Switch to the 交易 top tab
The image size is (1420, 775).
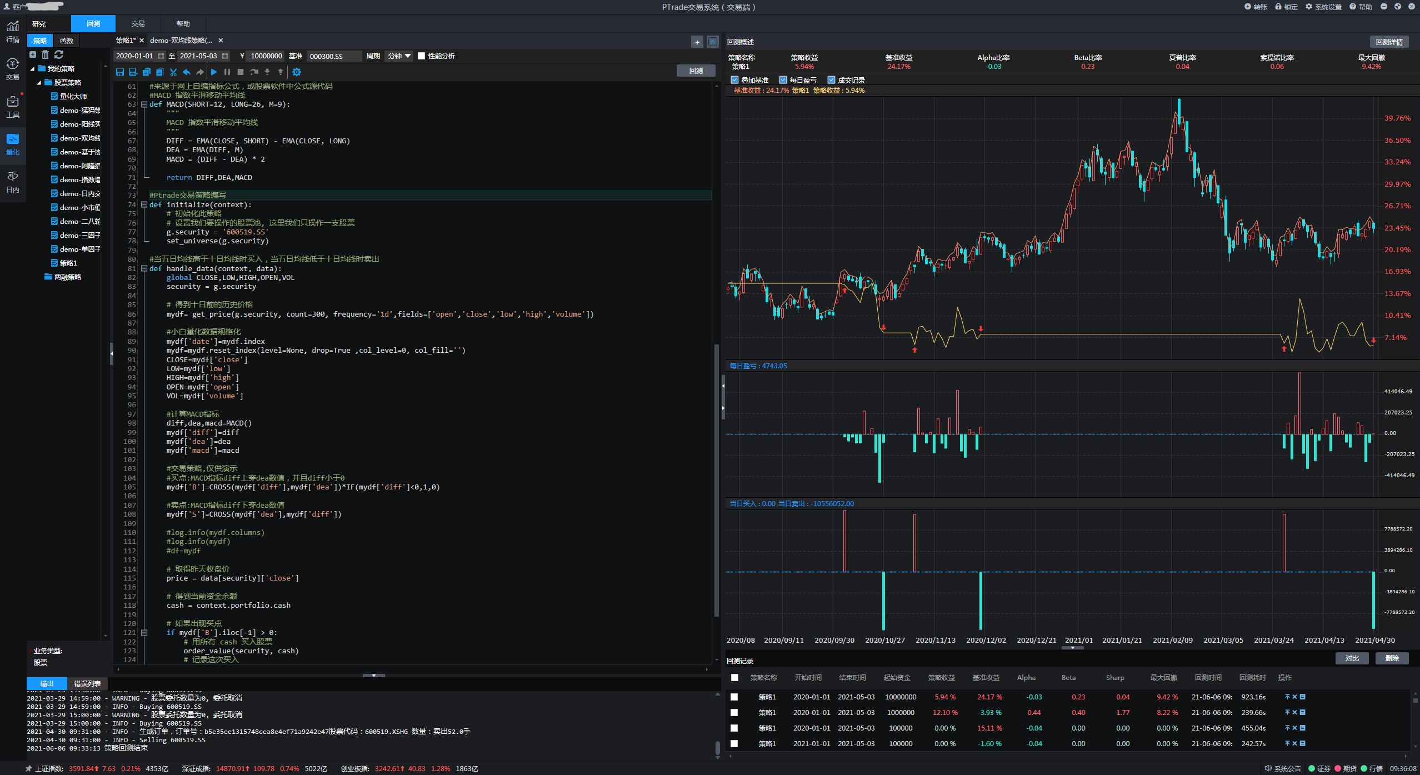pos(138,24)
